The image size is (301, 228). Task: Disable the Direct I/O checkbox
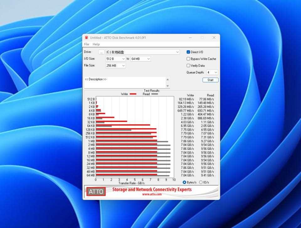tap(188, 52)
